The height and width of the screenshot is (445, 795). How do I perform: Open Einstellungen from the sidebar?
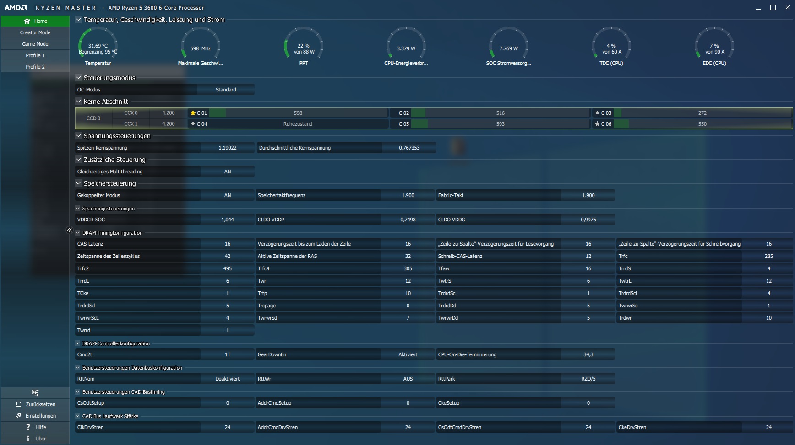pos(35,416)
